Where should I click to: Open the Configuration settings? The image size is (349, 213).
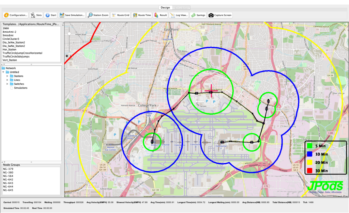(x=16, y=15)
